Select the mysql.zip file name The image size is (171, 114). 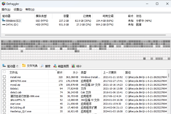(15, 85)
